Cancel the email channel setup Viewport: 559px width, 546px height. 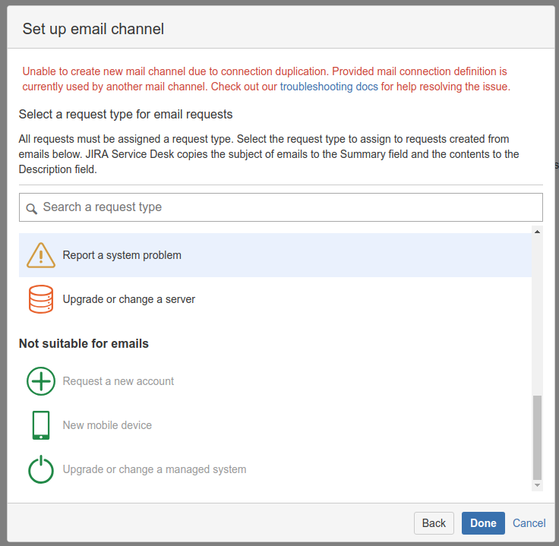tap(529, 523)
